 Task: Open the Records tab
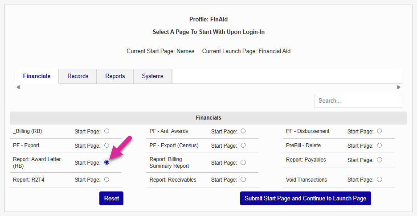[x=78, y=76]
